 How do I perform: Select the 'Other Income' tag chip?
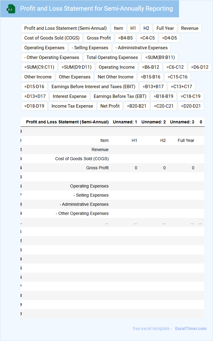(x=38, y=77)
